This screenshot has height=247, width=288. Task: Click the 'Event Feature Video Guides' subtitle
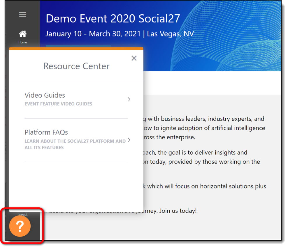tap(58, 104)
